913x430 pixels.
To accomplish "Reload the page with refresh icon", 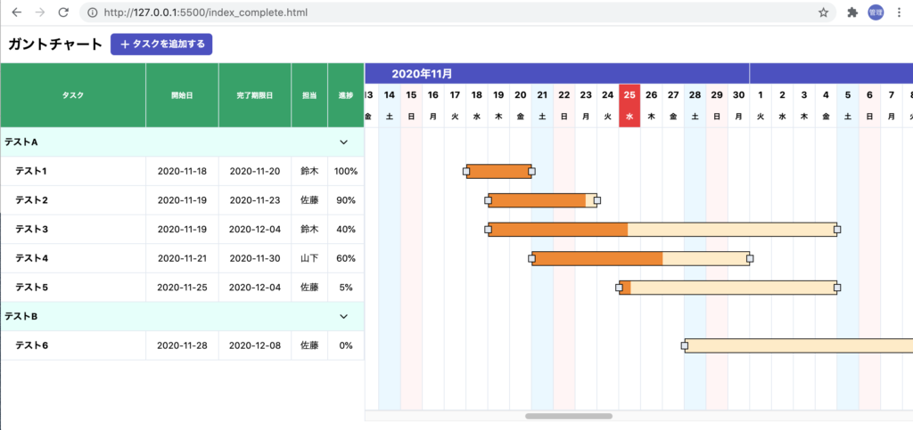I will 63,12.
